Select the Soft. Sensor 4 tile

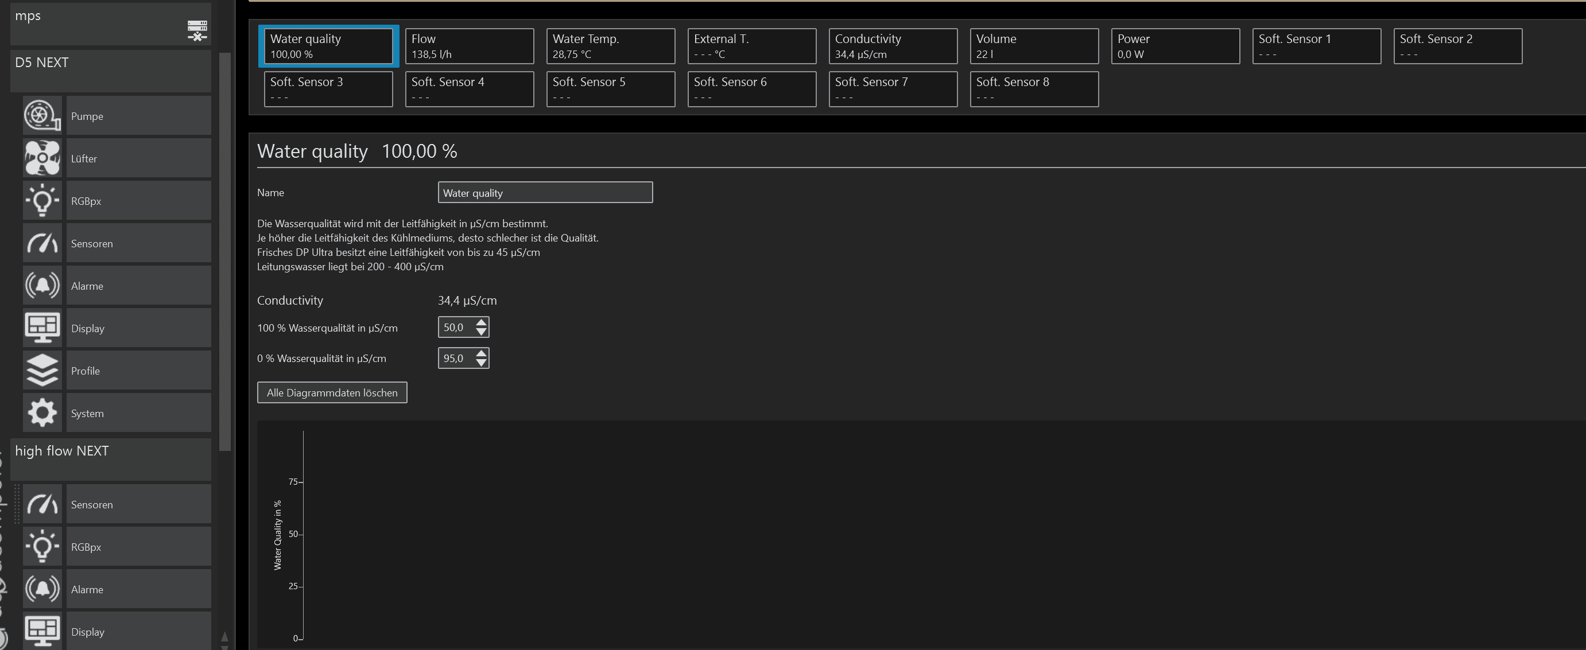(469, 89)
